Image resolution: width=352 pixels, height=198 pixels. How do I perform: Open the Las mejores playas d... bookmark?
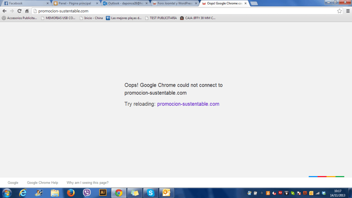pos(124,18)
